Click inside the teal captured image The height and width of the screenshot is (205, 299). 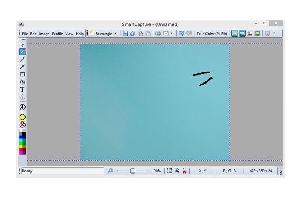[x=154, y=102]
